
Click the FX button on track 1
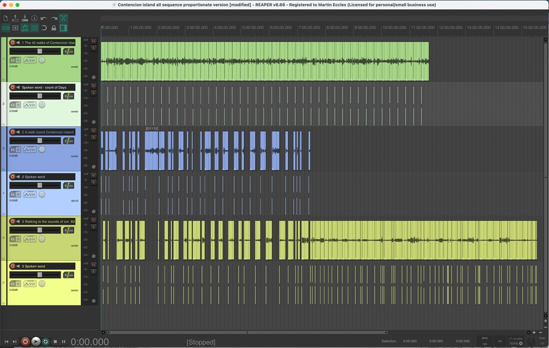pos(12,60)
